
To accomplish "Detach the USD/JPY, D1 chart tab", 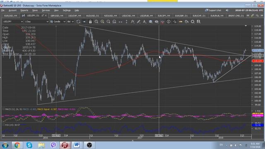I will point(42,15).
